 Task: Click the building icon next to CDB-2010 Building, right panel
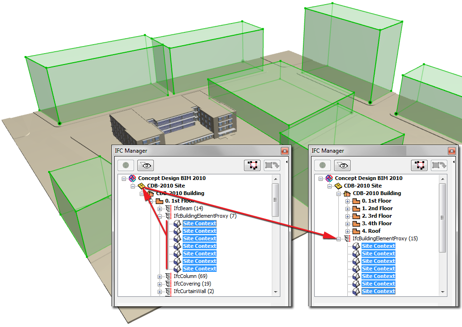(347, 194)
